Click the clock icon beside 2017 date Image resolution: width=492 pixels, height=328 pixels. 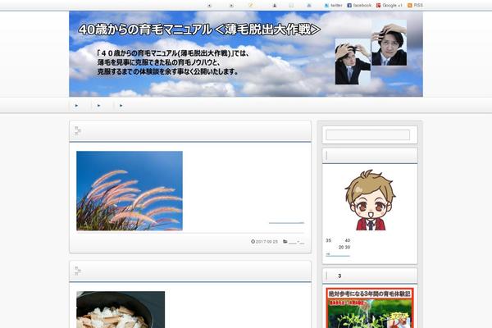pos(253,241)
